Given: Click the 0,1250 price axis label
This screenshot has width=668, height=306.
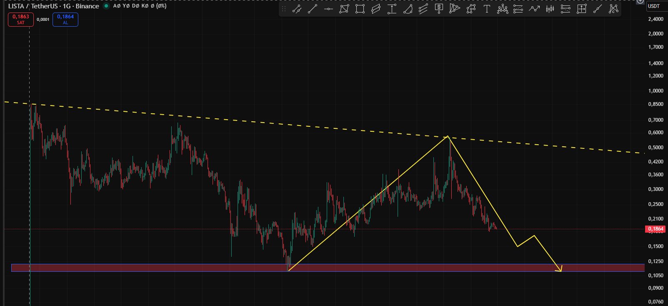Looking at the screenshot, I should (x=656, y=261).
